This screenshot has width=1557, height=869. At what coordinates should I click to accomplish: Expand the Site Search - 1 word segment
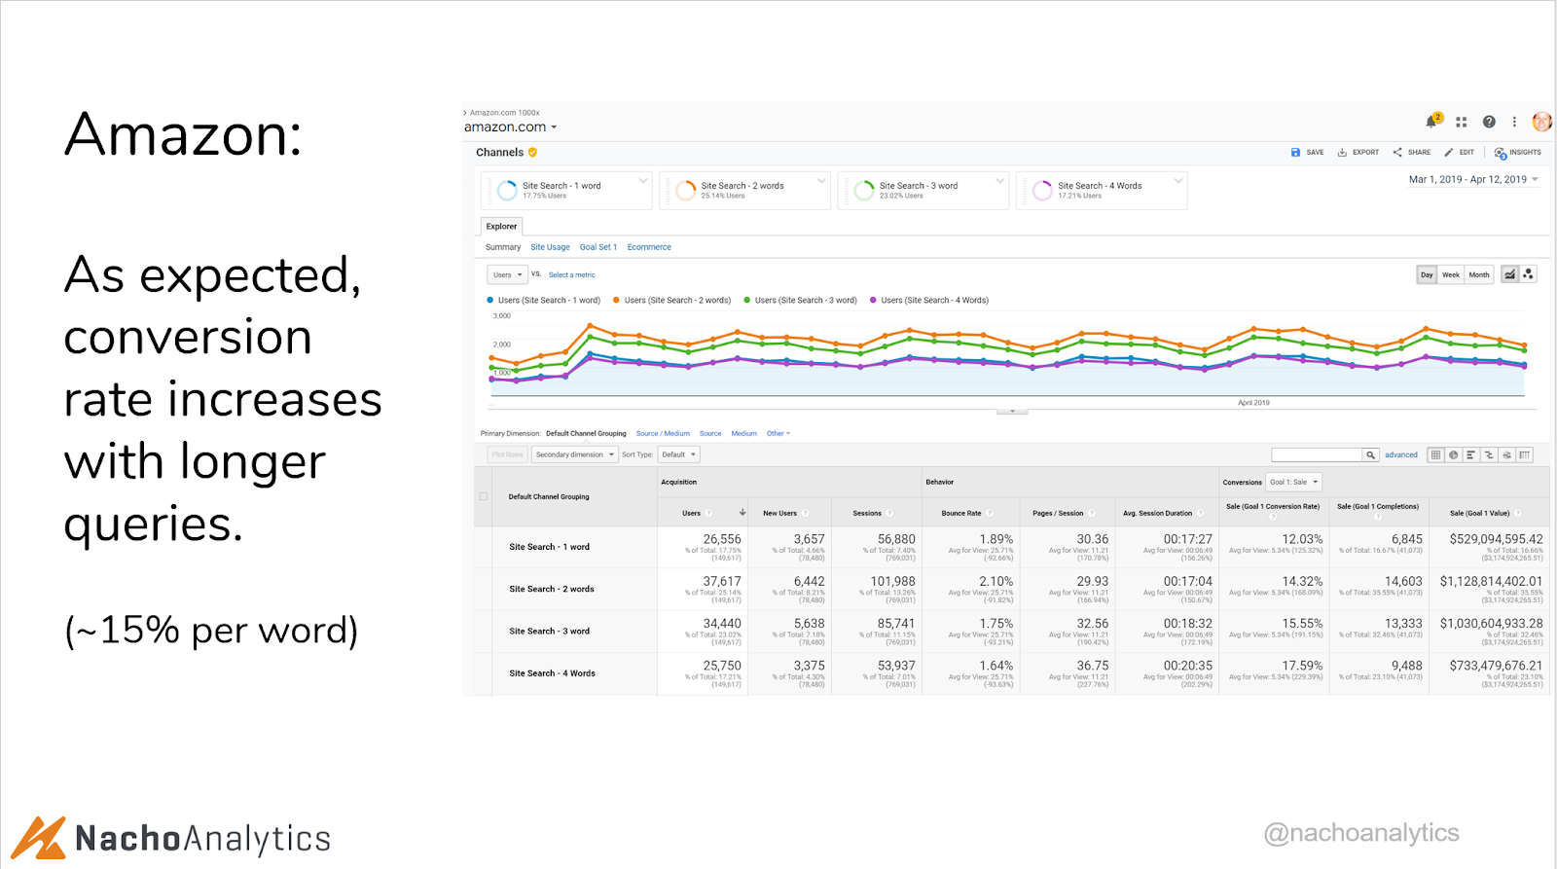[x=642, y=181]
